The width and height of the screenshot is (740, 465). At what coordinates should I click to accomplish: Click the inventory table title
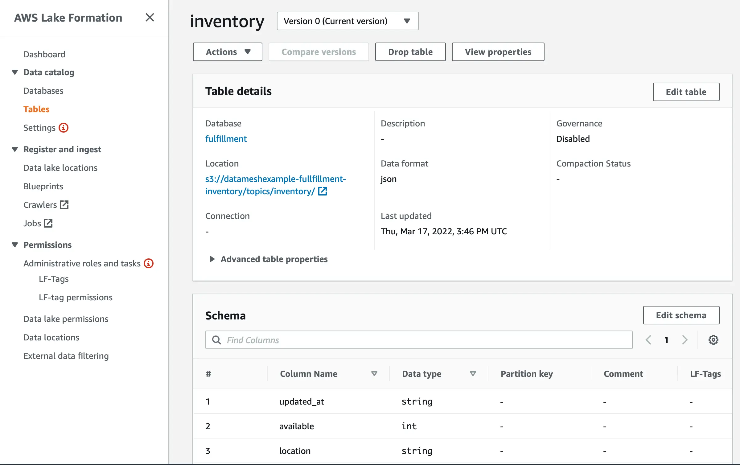pyautogui.click(x=227, y=21)
